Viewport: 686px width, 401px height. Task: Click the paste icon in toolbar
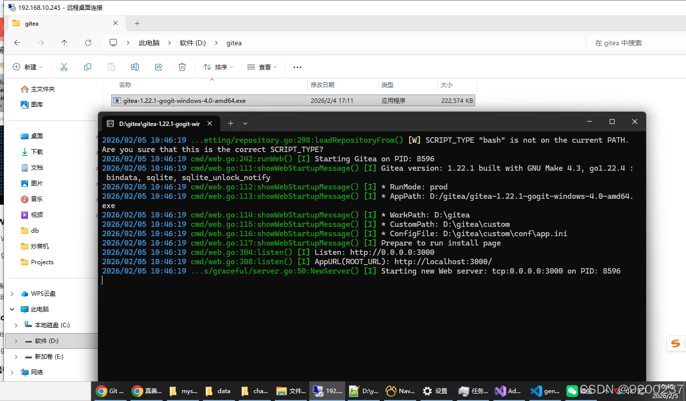click(111, 67)
